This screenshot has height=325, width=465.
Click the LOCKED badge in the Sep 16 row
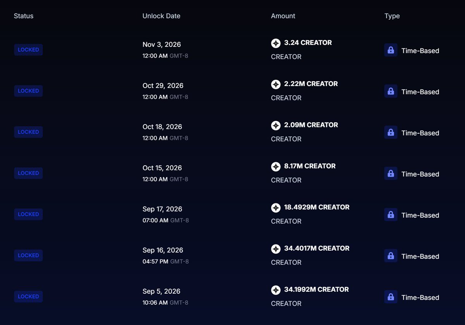28,255
